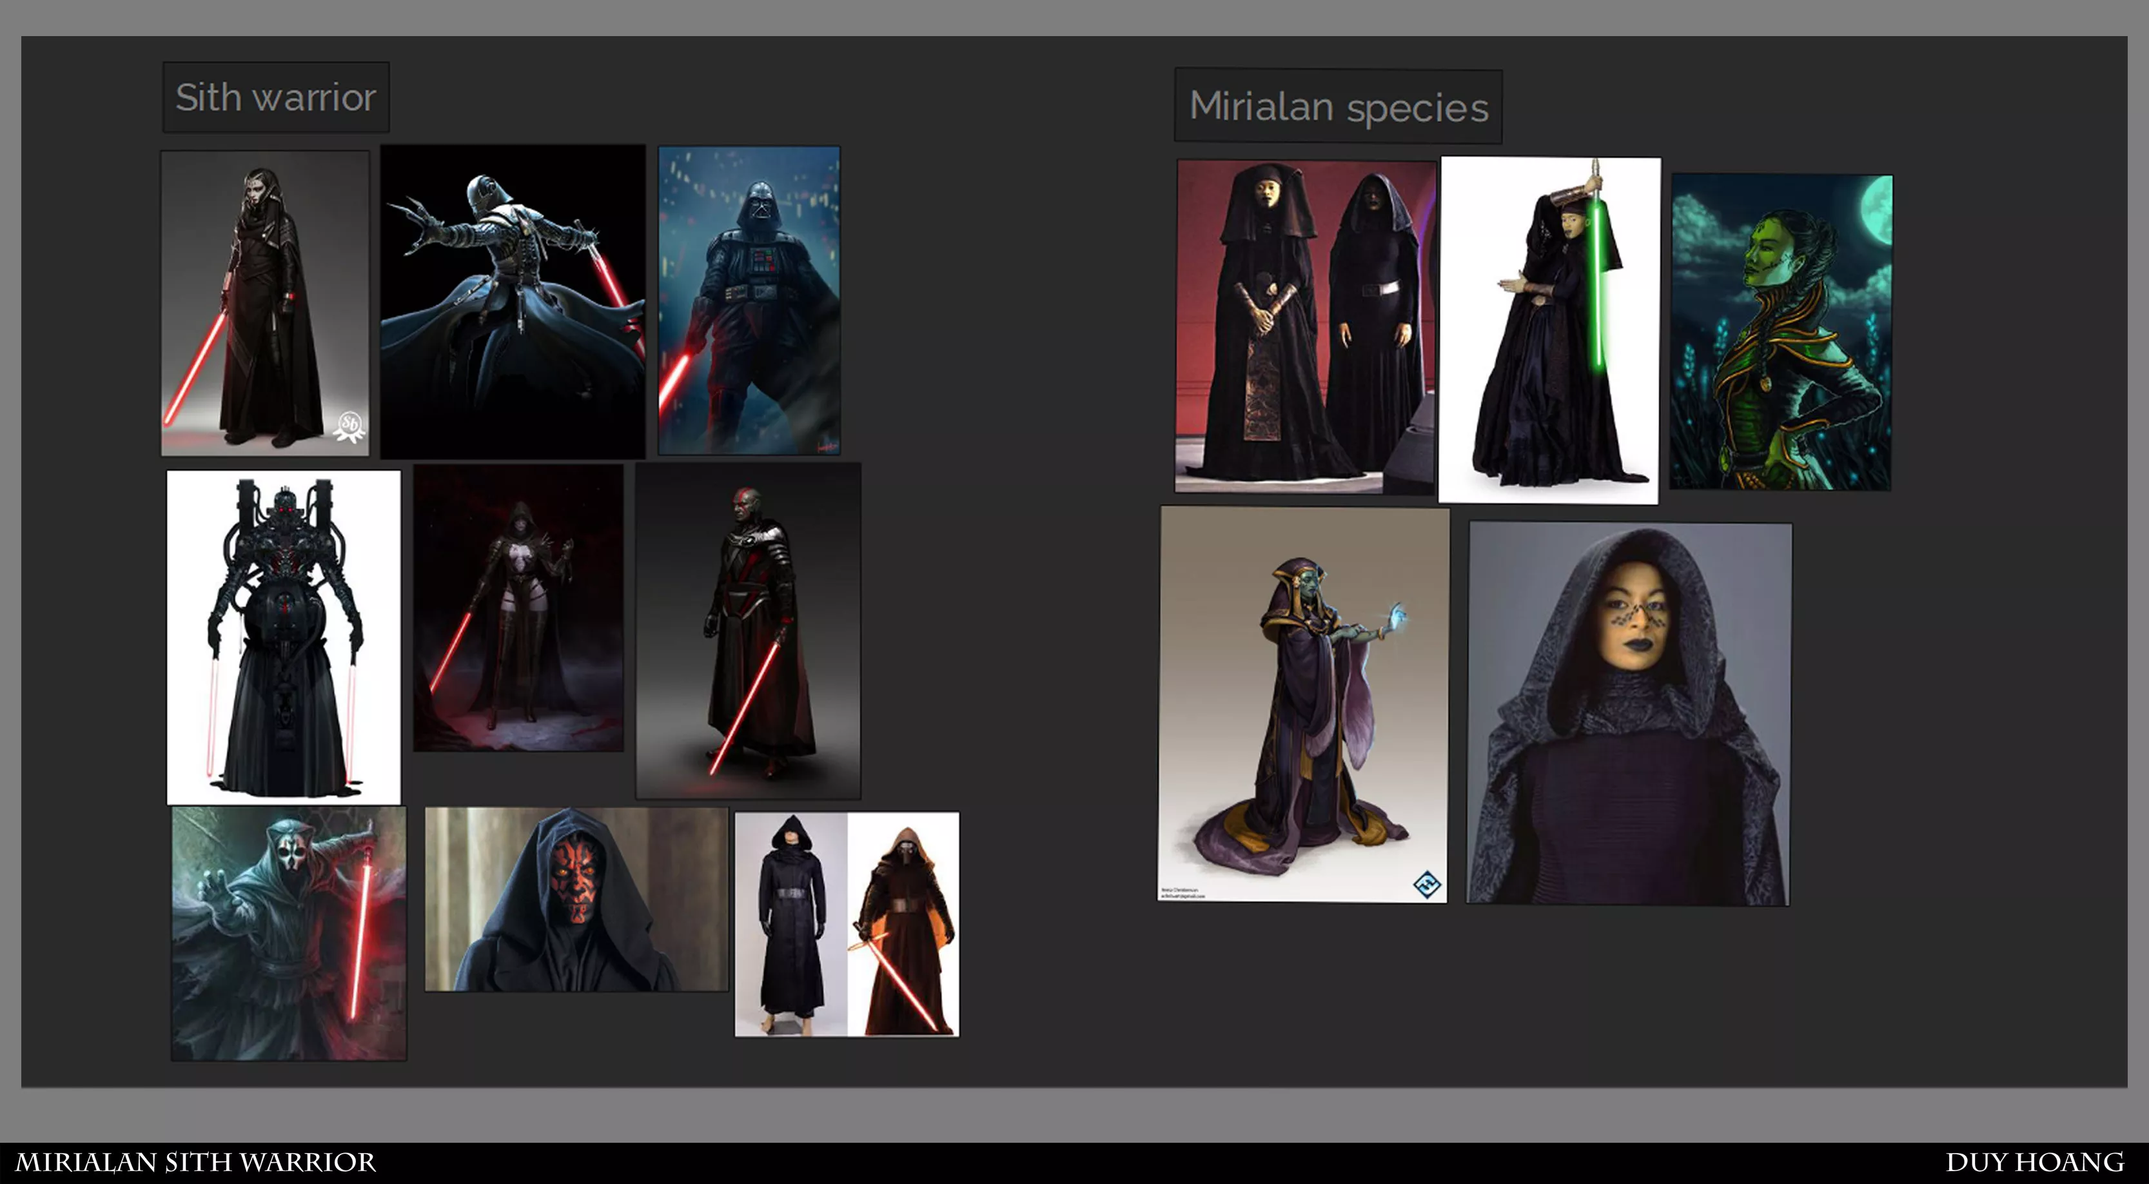The image size is (2149, 1184).
Task: Click the female Sith with red lightsaber image
Action: tap(264, 303)
